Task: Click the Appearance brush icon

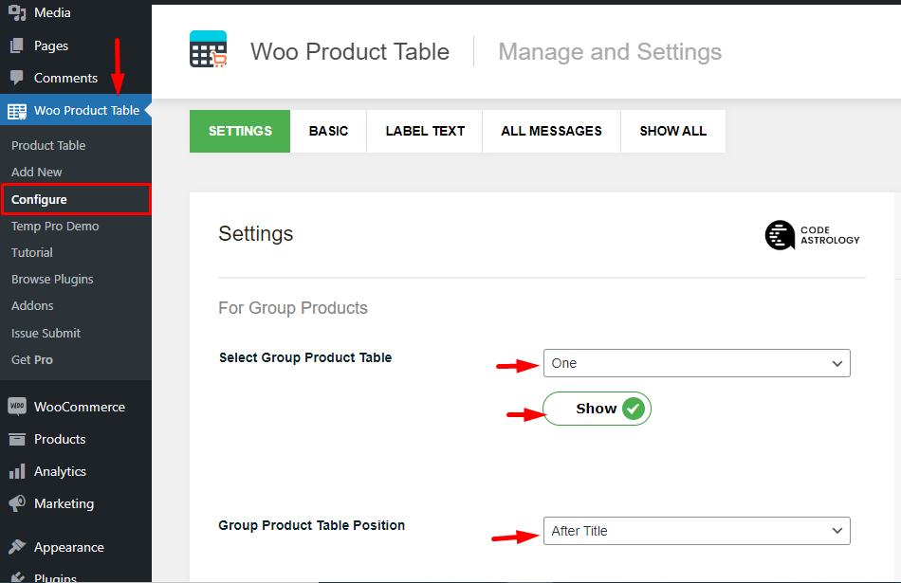Action: click(17, 547)
